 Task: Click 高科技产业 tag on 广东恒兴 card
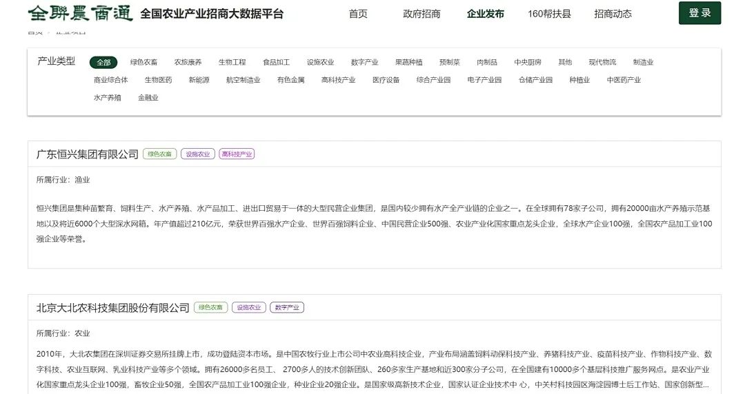[237, 154]
